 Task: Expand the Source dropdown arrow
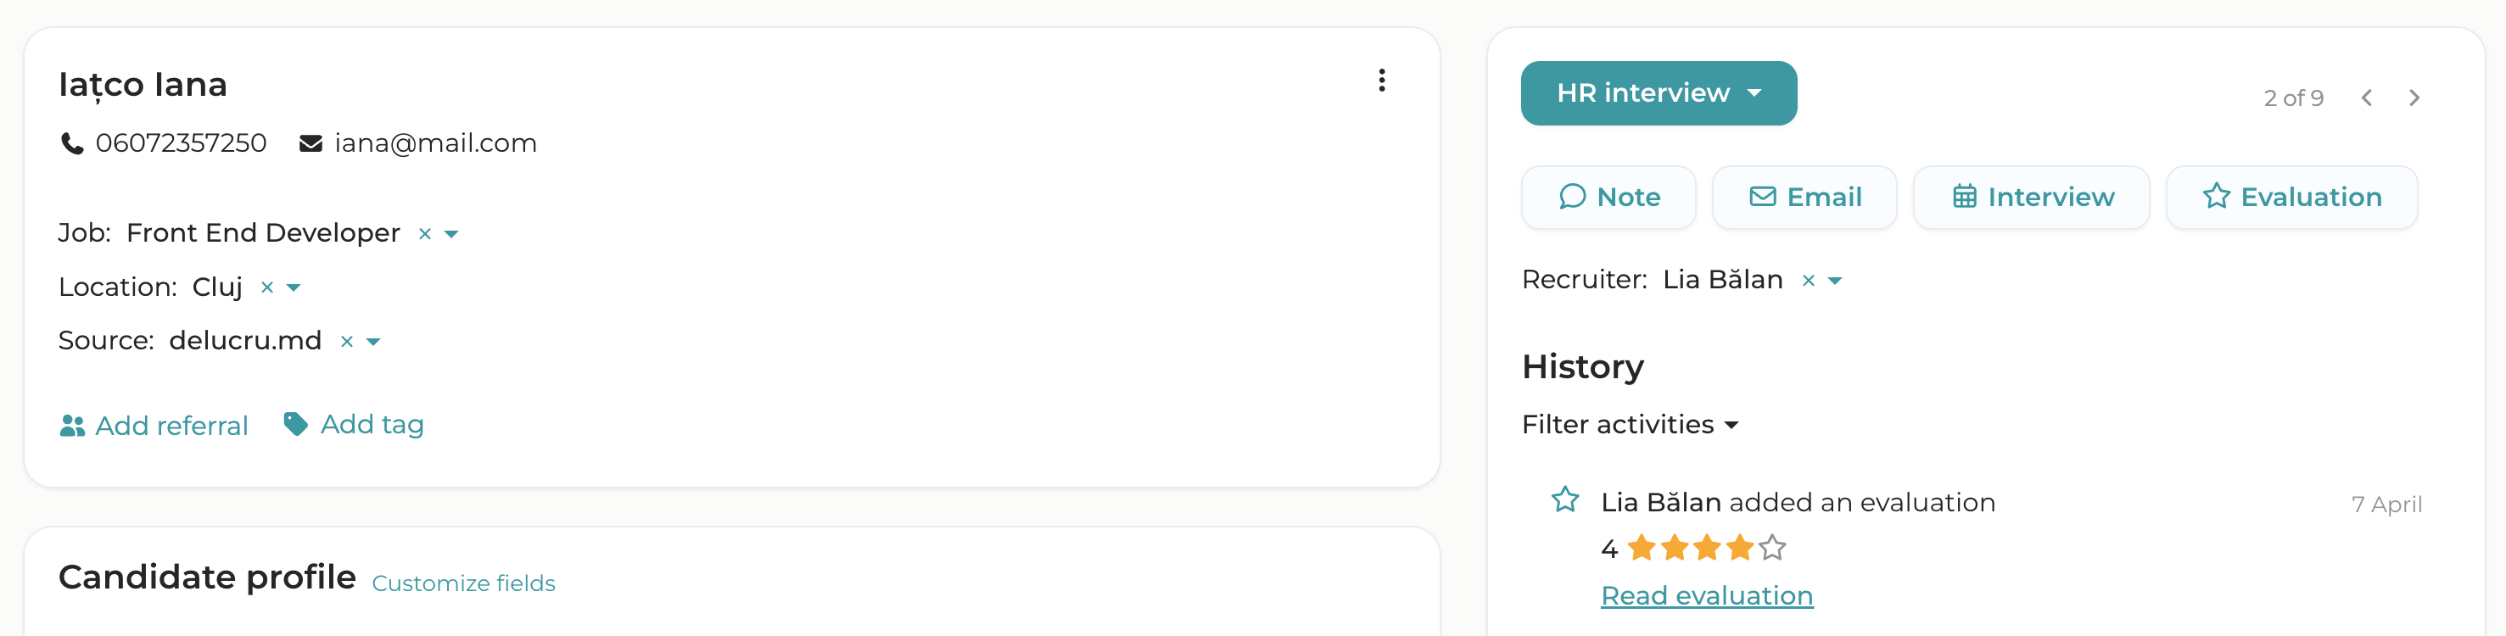tap(373, 342)
